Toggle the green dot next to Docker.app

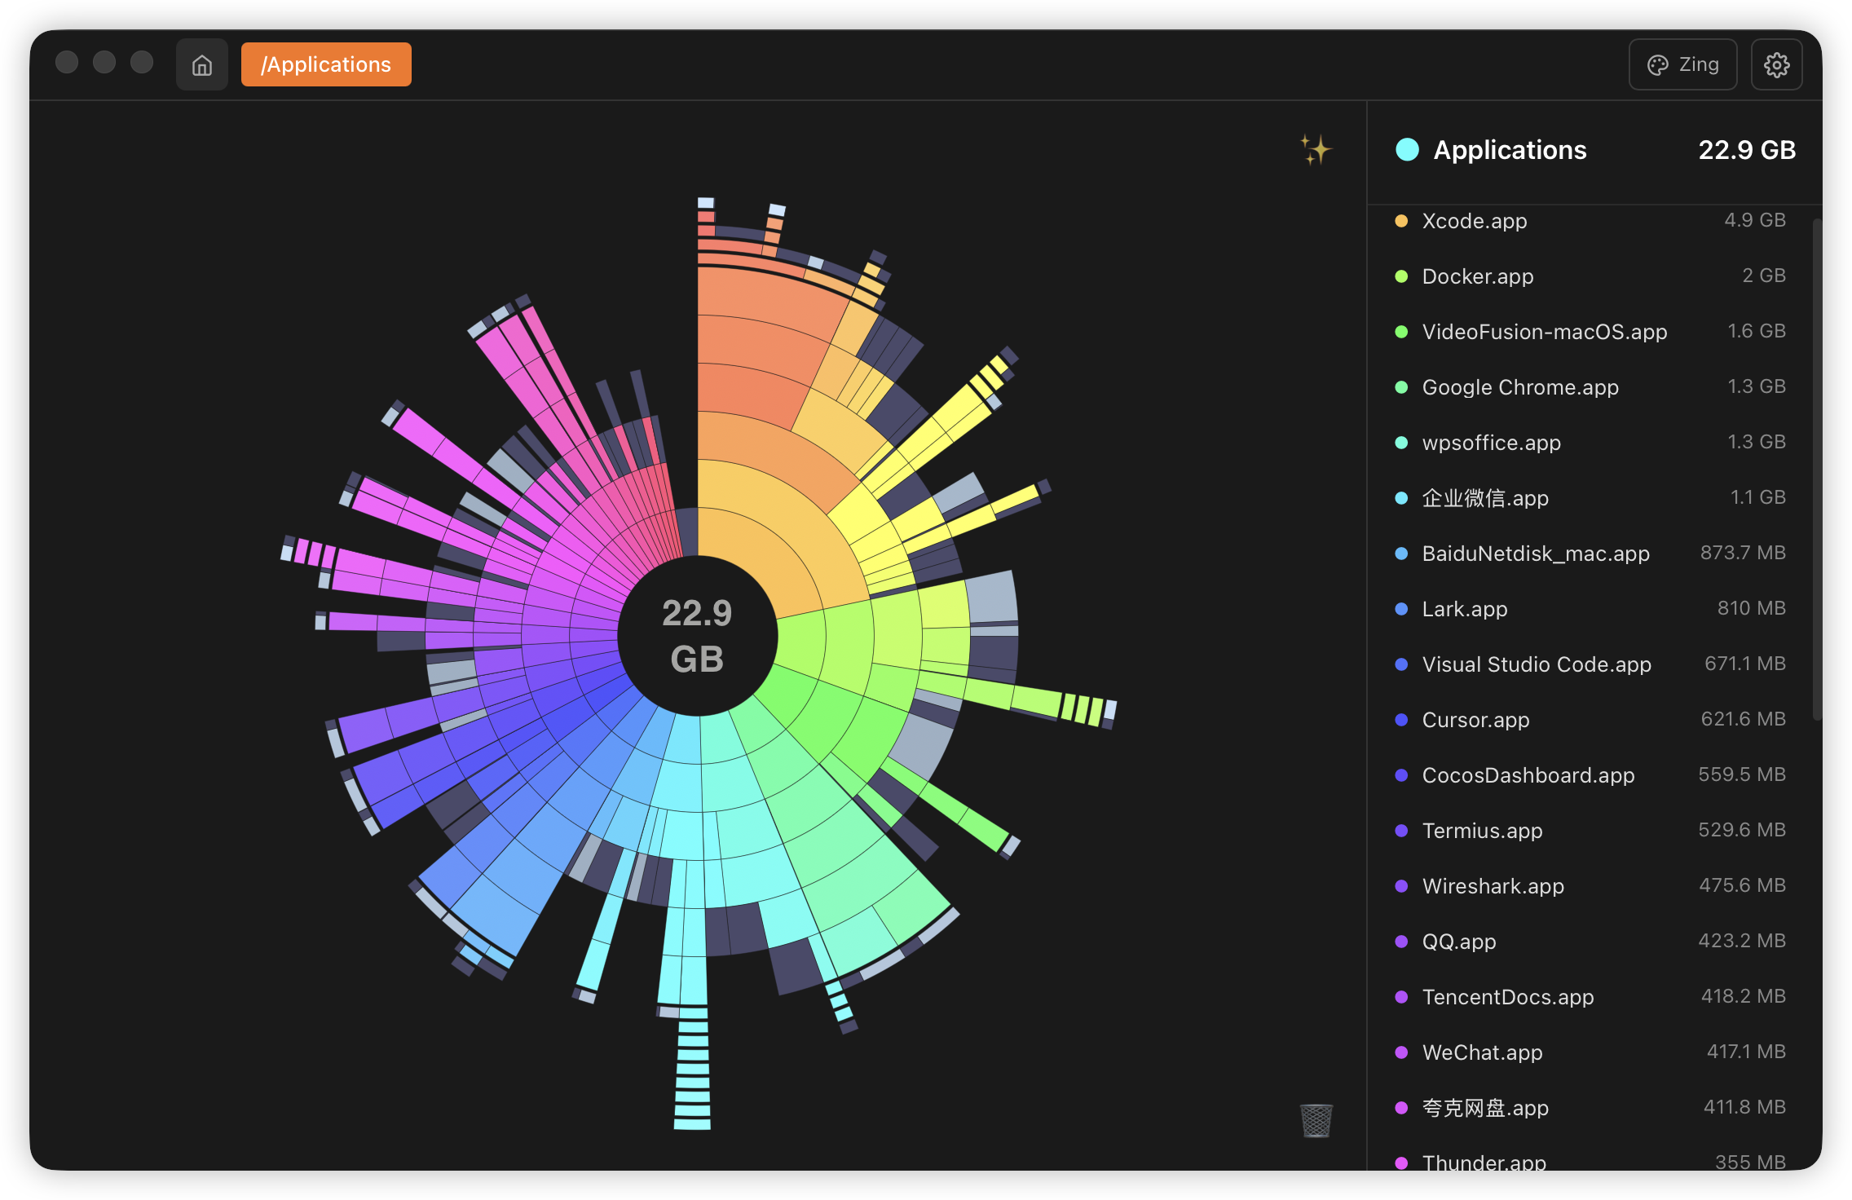[1400, 276]
